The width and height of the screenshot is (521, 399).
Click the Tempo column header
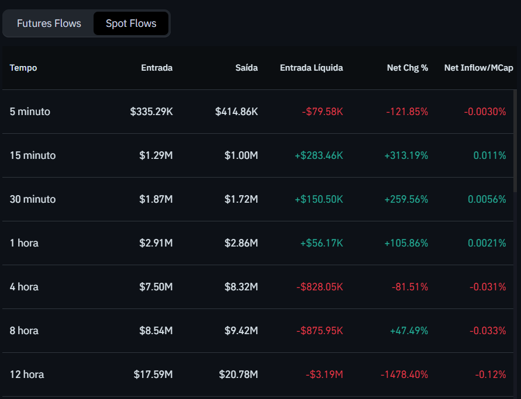(x=23, y=68)
